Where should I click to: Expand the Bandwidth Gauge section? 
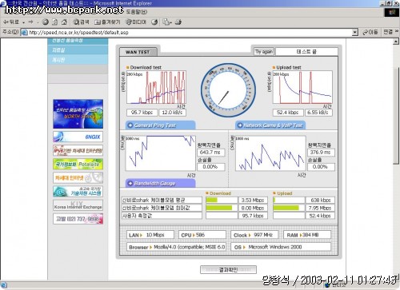(x=161, y=183)
